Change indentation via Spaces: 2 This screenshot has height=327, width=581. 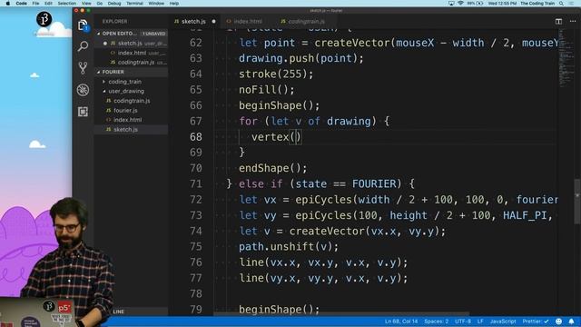pos(436,322)
